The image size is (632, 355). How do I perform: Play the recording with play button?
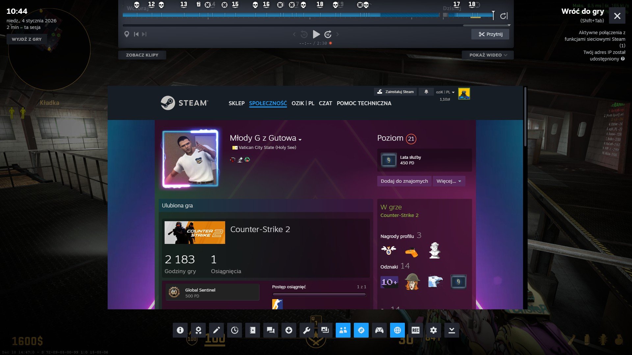click(316, 34)
